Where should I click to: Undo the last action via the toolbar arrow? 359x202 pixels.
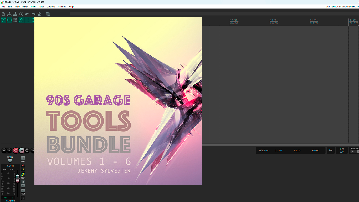[27, 14]
